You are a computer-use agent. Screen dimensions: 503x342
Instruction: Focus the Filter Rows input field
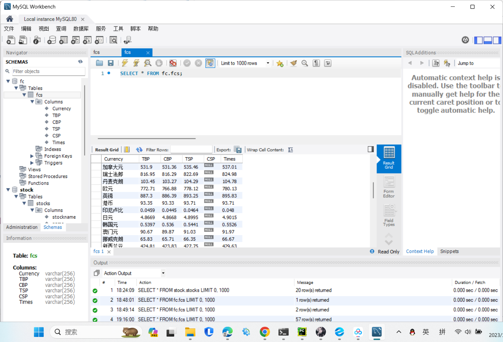191,150
